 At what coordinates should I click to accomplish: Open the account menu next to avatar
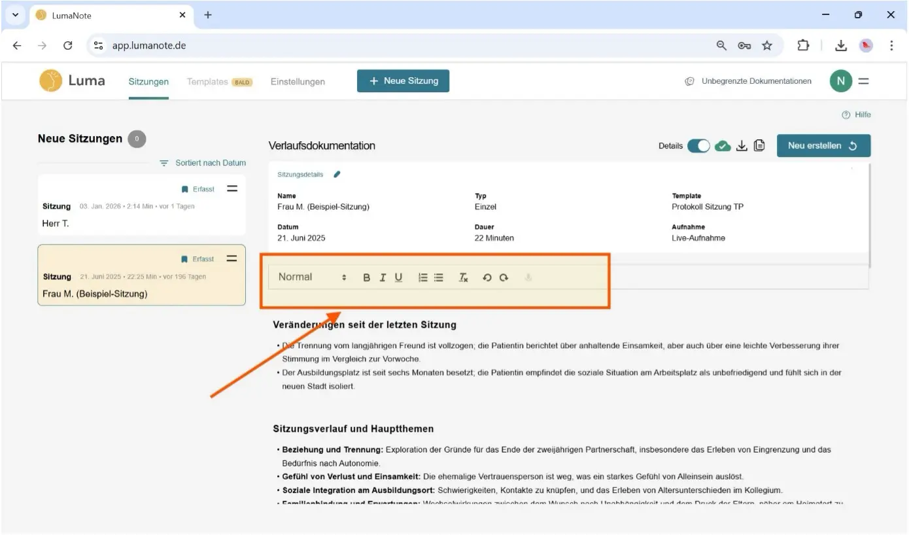[x=863, y=81]
